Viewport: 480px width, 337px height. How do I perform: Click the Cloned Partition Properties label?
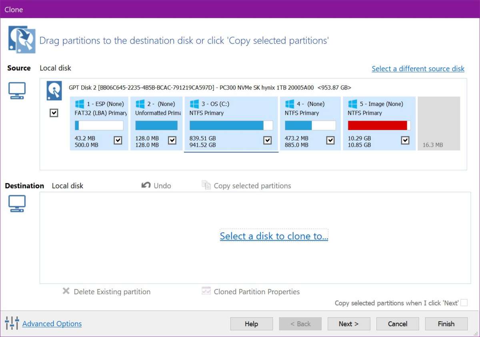point(257,292)
